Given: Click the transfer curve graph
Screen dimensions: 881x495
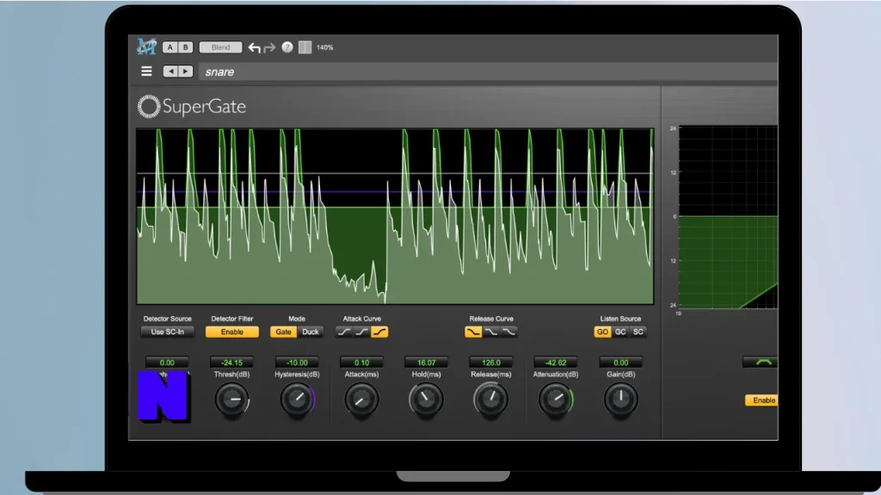Looking at the screenshot, I should point(729,217).
